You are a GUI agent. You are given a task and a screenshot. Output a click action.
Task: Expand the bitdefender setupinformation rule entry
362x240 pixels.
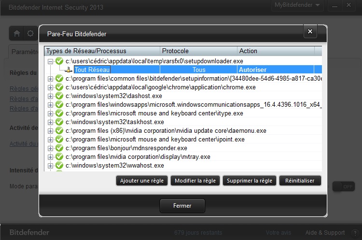50,79
